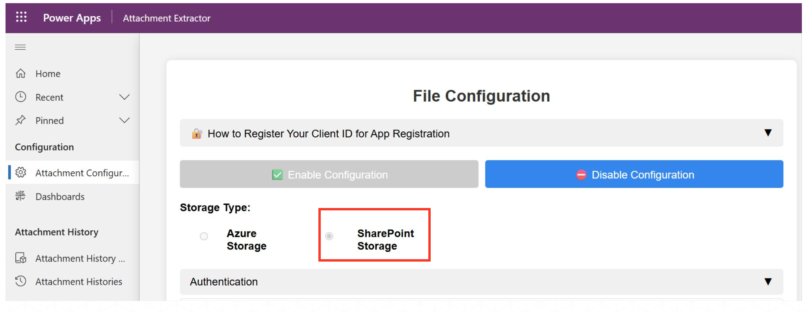
Task: Click the Home house icon
Action: coord(20,74)
